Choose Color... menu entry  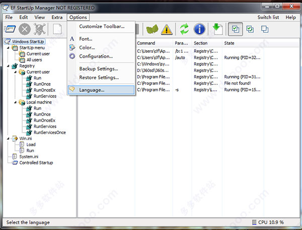101,48
